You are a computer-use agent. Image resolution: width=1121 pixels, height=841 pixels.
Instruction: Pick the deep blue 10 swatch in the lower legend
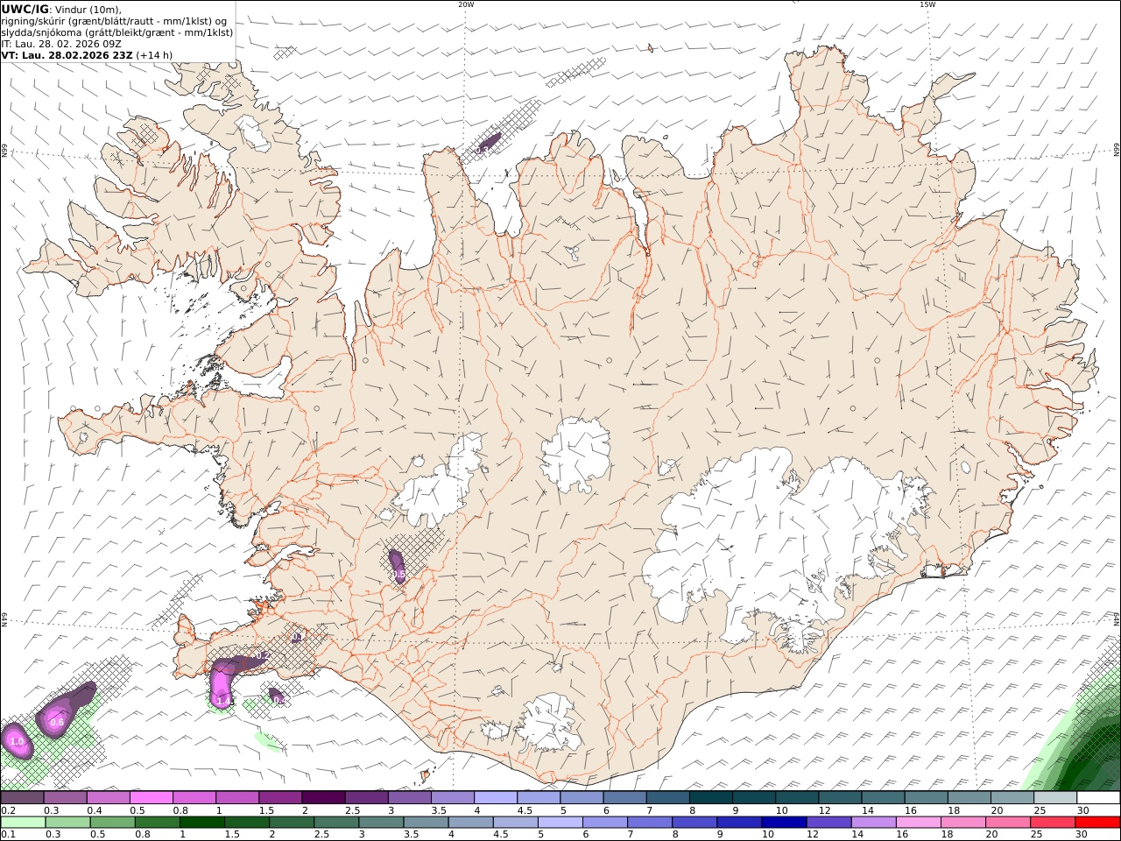[x=785, y=823]
